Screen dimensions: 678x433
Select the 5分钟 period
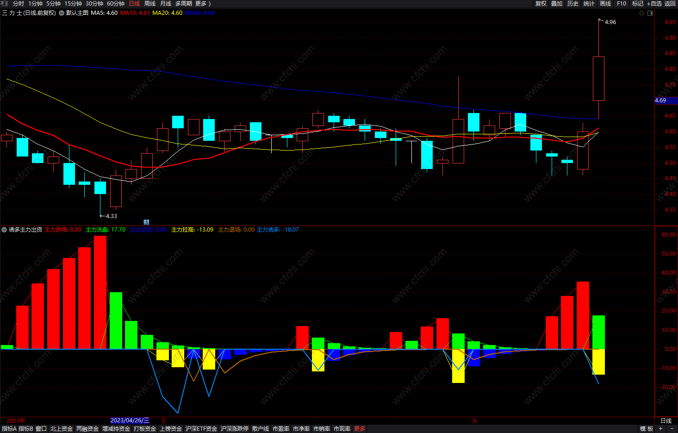pos(54,3)
